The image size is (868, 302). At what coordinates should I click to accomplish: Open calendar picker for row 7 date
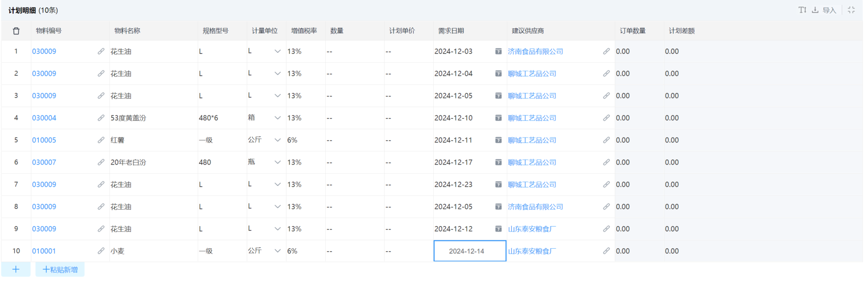[499, 185]
